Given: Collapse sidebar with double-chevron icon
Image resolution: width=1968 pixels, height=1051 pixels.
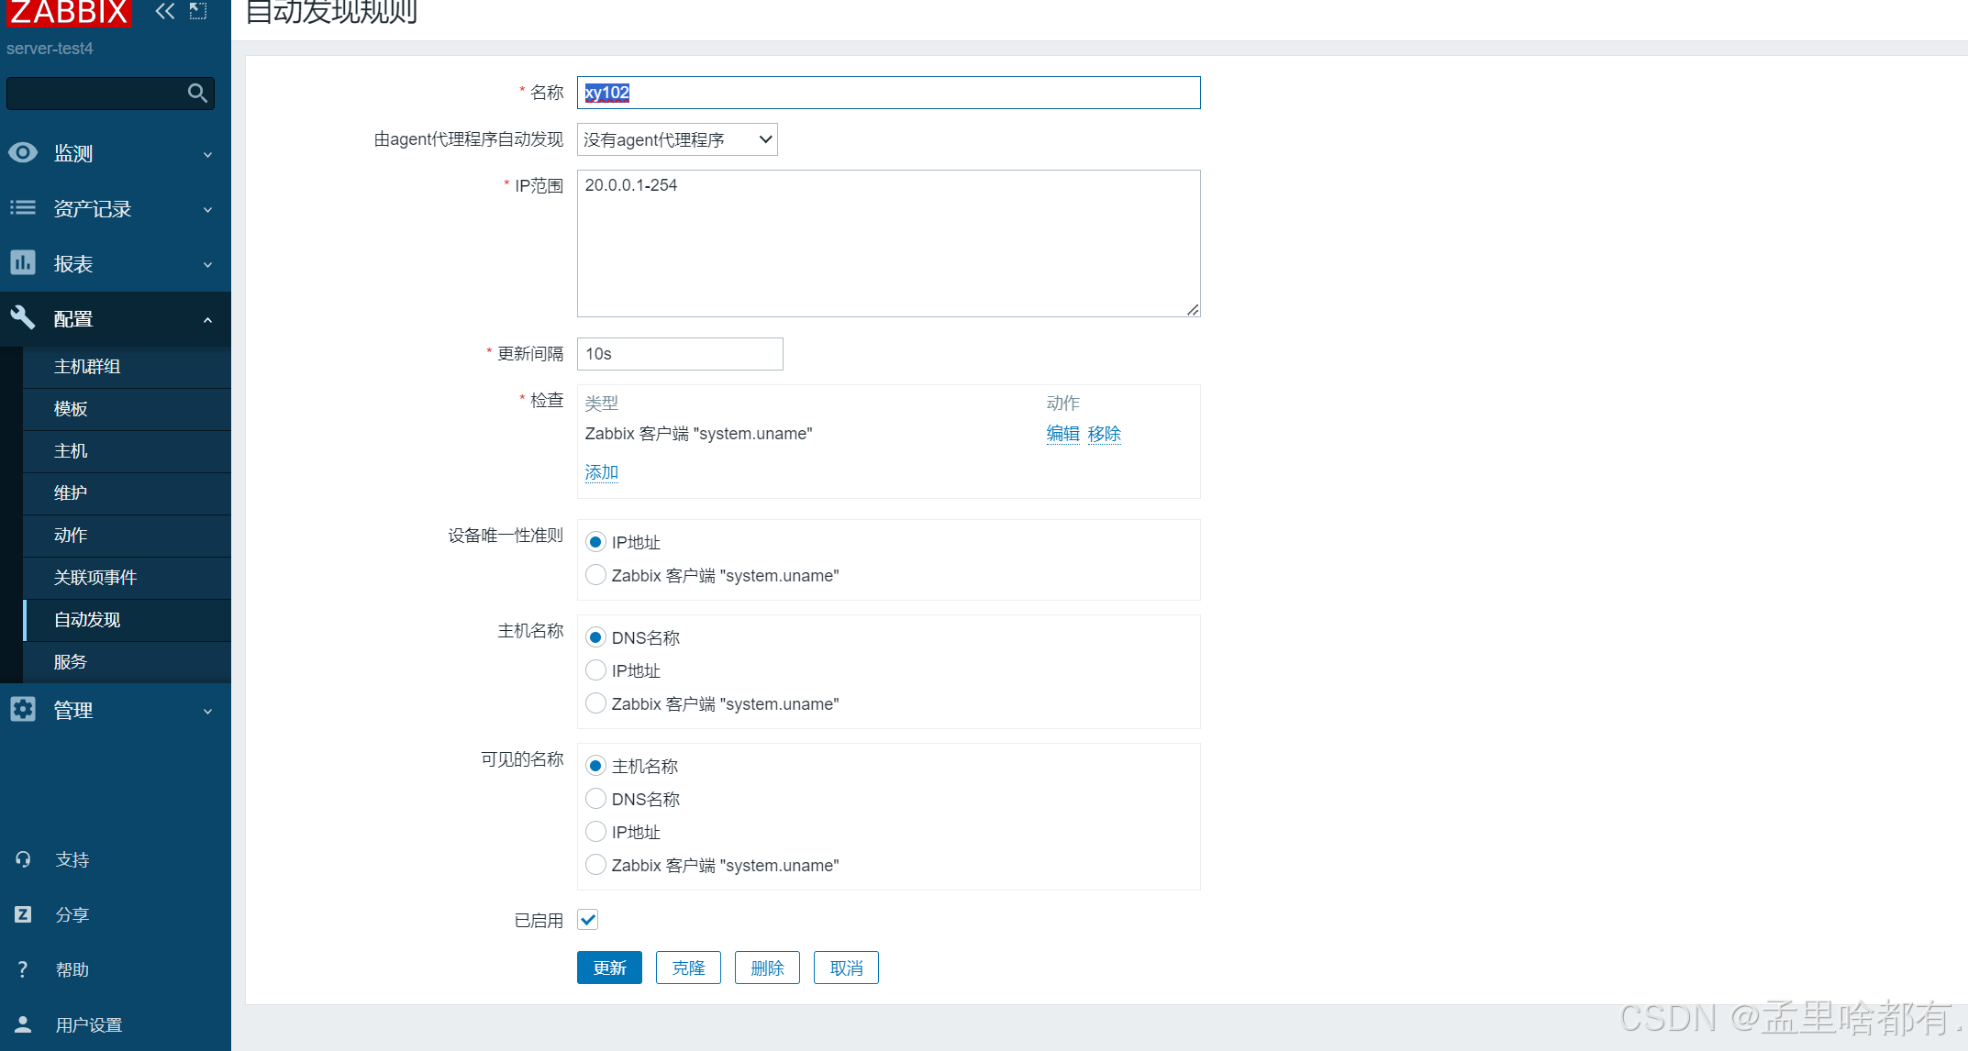Looking at the screenshot, I should point(165,11).
